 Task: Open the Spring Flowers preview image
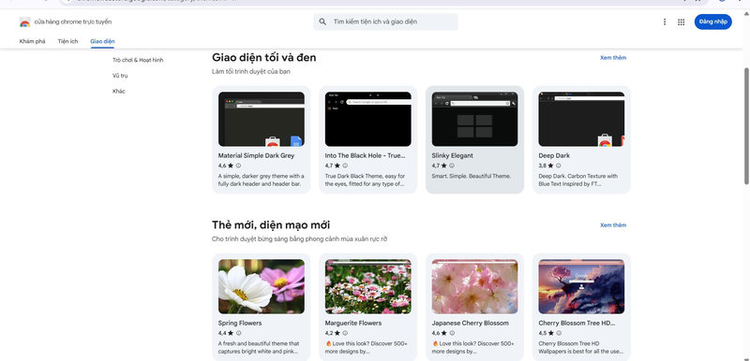[x=262, y=286]
